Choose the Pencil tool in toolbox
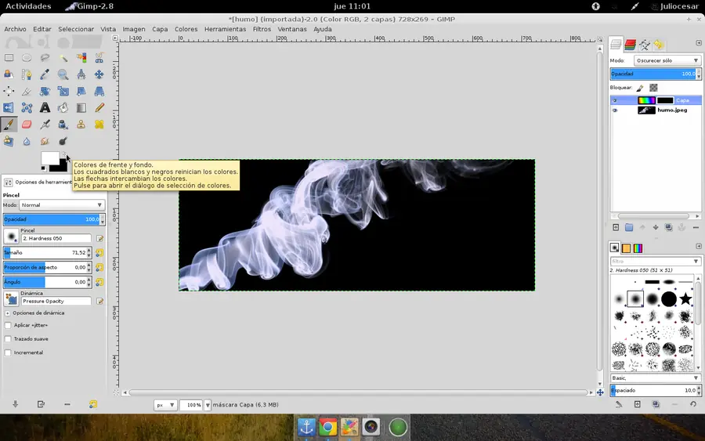The image size is (705, 441). point(99,108)
